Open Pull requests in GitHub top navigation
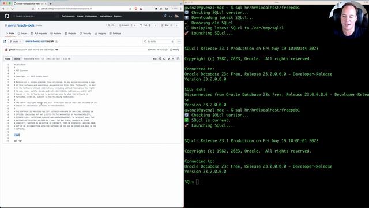 pos(68,16)
